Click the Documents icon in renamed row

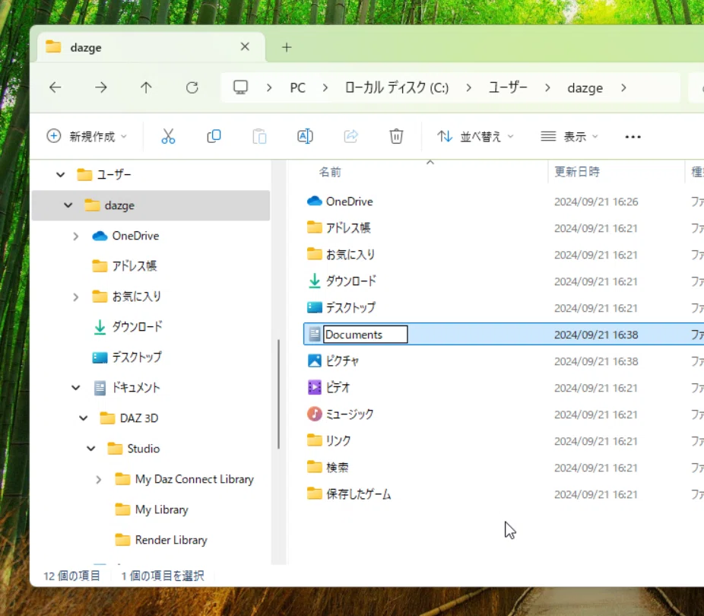click(314, 334)
